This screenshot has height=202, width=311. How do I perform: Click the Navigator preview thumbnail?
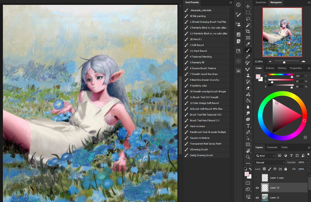click(x=282, y=32)
